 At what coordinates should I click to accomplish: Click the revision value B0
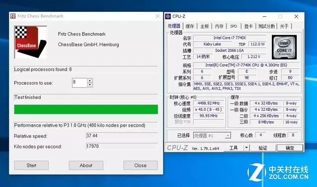[x=290, y=78]
